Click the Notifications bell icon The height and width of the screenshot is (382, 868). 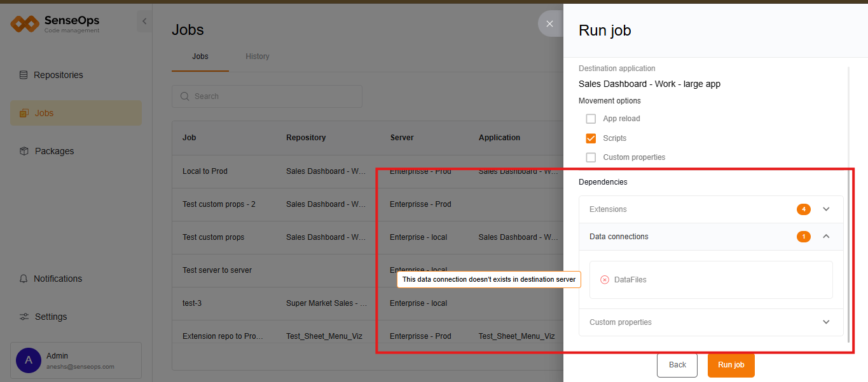click(x=24, y=279)
